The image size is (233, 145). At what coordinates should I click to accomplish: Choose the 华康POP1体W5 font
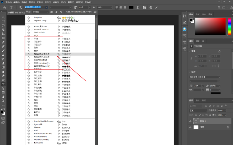pos(41,60)
